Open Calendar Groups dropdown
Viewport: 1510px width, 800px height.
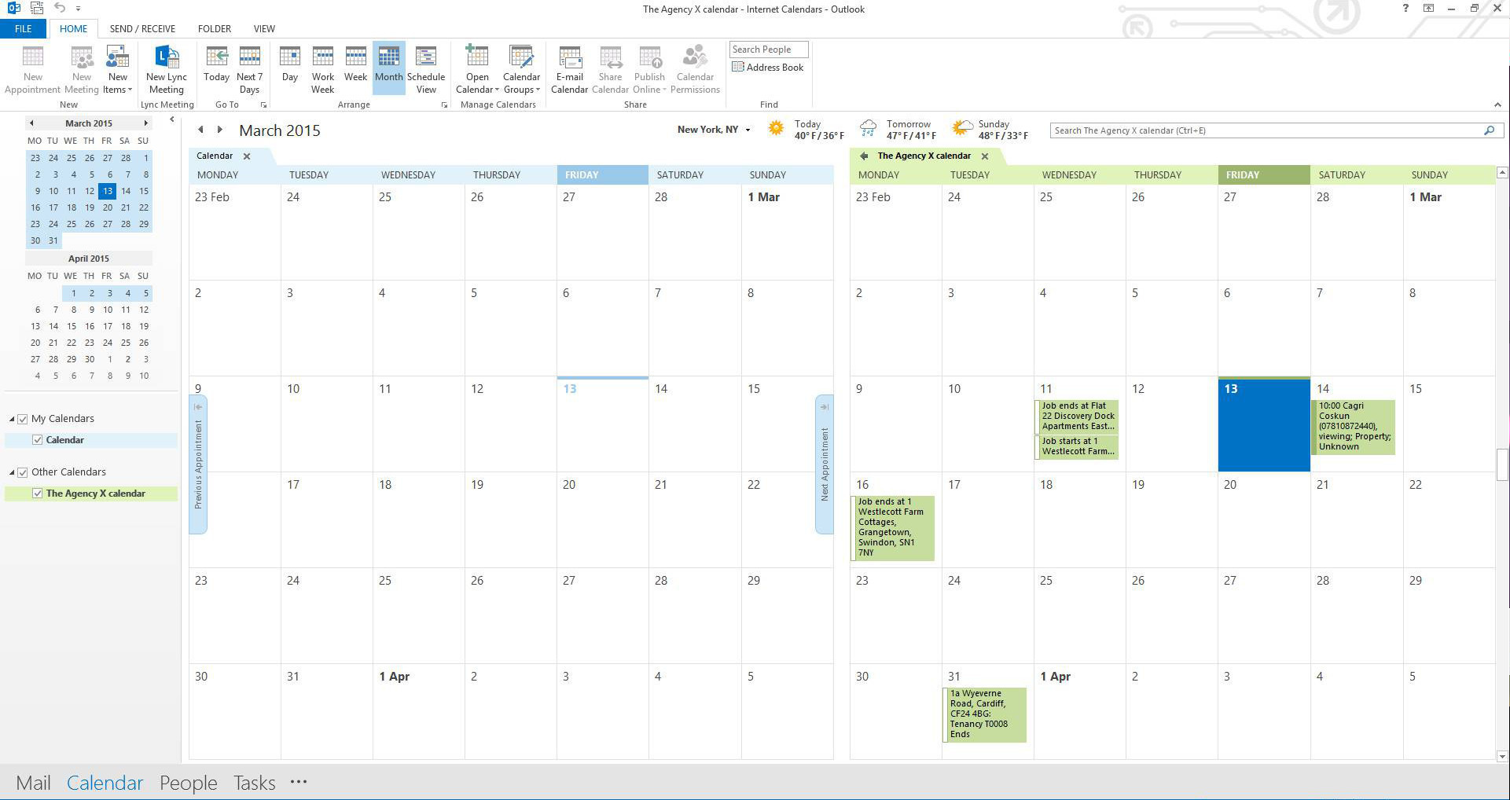tap(521, 69)
